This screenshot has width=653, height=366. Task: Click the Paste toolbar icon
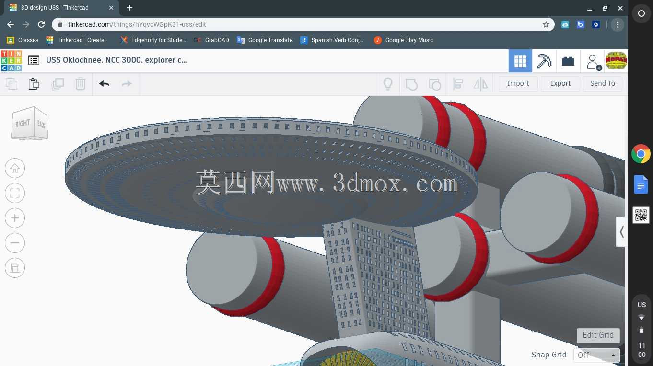point(34,84)
